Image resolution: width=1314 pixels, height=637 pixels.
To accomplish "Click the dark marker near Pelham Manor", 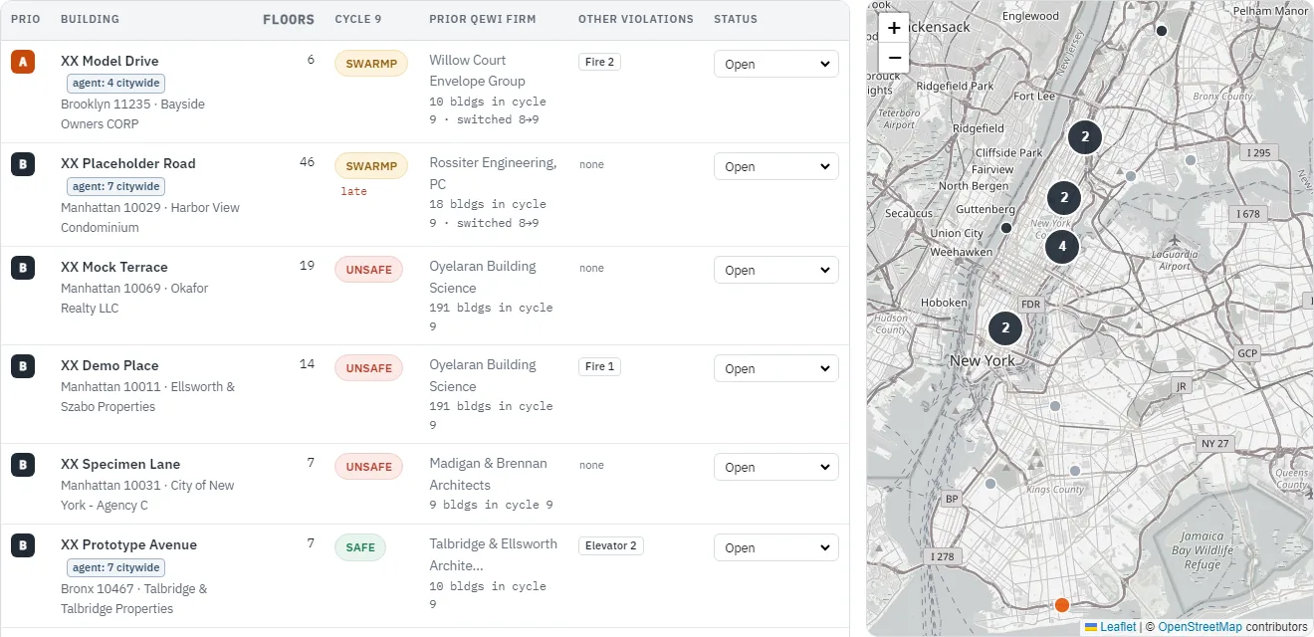I will point(1162,31).
